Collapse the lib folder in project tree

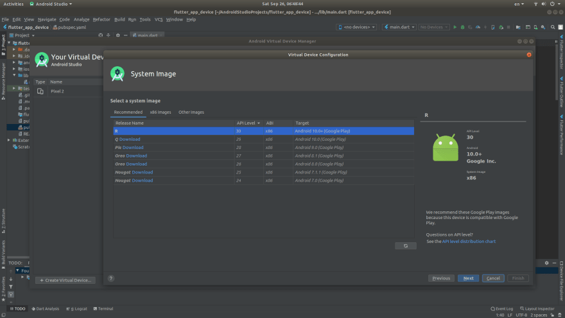click(x=14, y=75)
